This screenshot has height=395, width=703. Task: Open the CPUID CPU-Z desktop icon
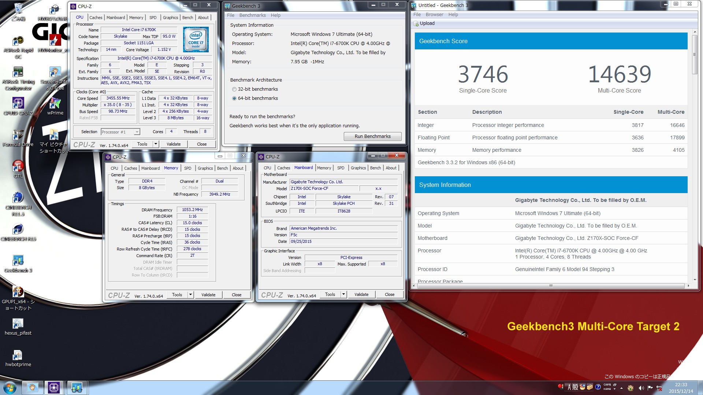click(x=18, y=106)
